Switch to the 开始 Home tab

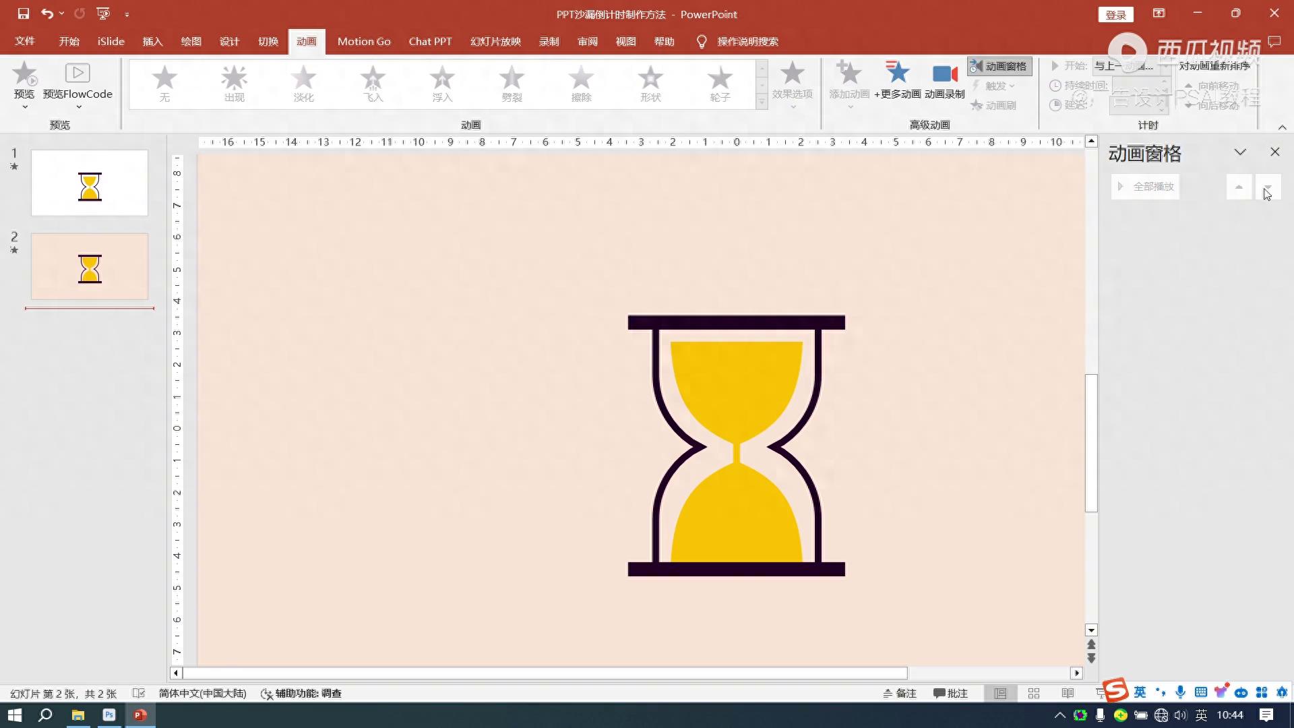[x=69, y=41]
